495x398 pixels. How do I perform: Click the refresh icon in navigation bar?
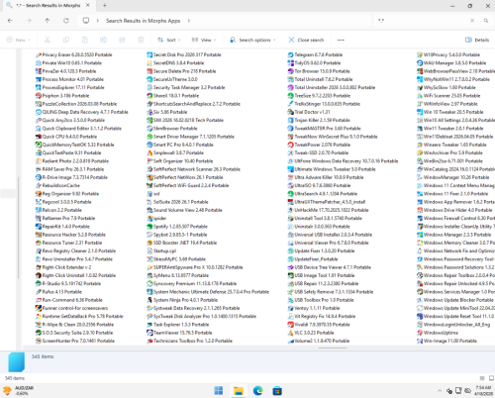pyautogui.click(x=66, y=21)
